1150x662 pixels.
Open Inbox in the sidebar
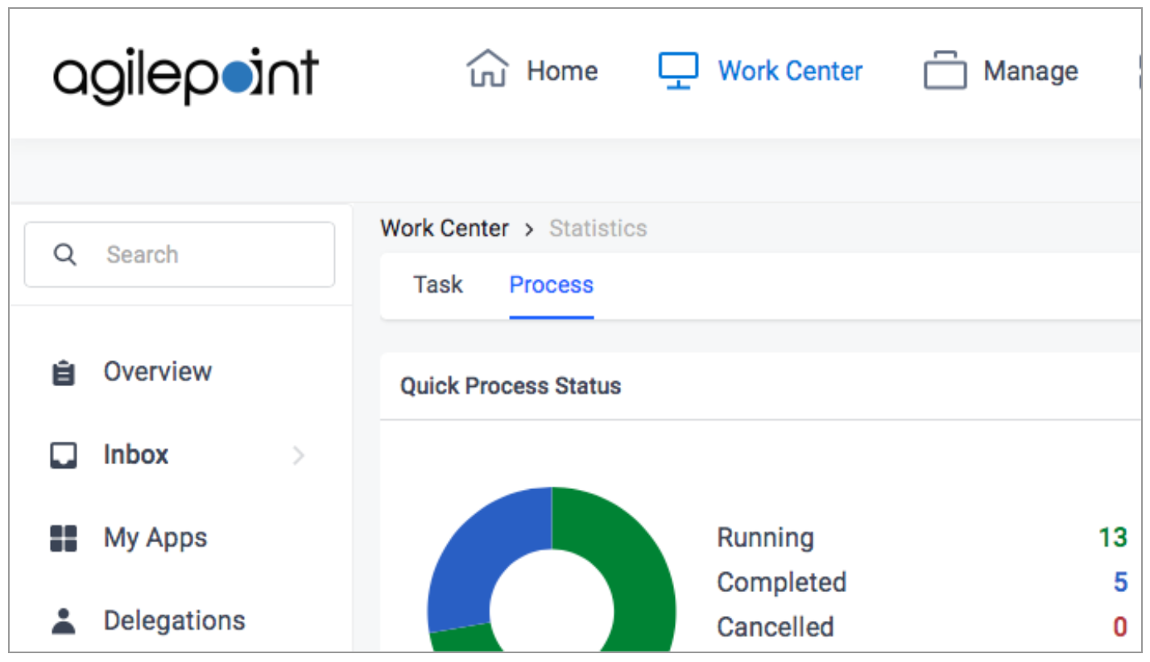(x=136, y=454)
